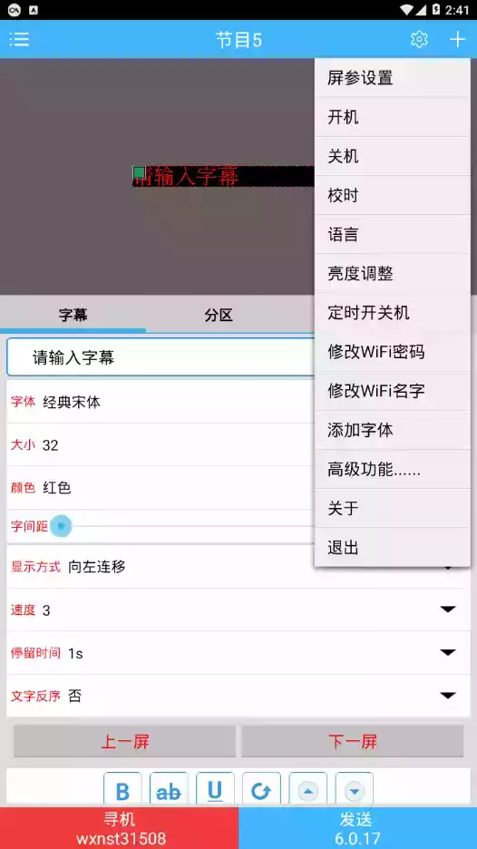This screenshot has width=477, height=849.
Task: Expand the 文字反序 dropdown
Action: point(448,695)
